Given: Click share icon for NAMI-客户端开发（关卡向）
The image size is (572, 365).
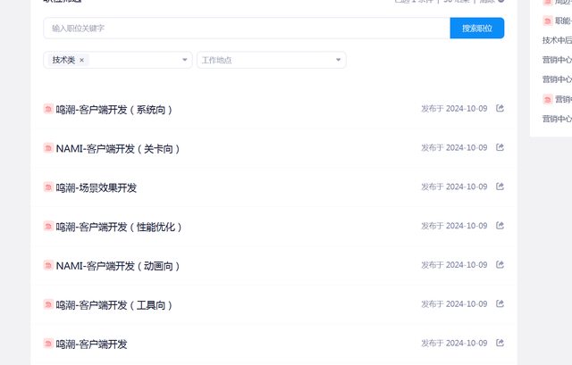Looking at the screenshot, I should 500,148.
